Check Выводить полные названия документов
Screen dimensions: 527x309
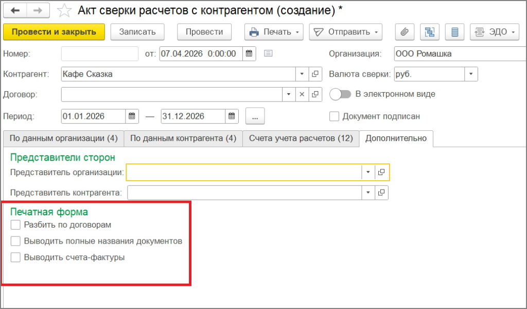coord(16,241)
